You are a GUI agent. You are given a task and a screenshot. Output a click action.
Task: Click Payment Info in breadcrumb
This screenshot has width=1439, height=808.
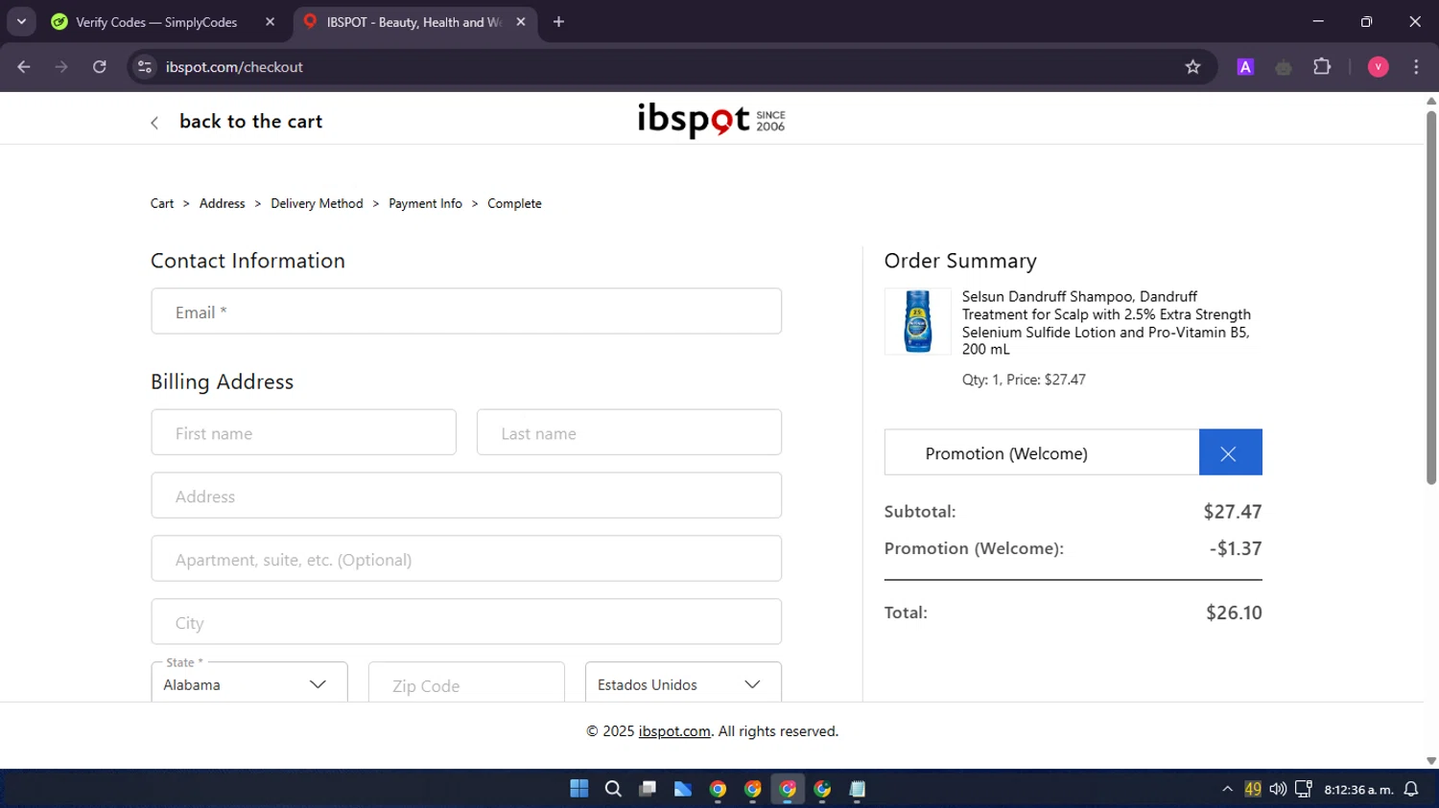[425, 203]
